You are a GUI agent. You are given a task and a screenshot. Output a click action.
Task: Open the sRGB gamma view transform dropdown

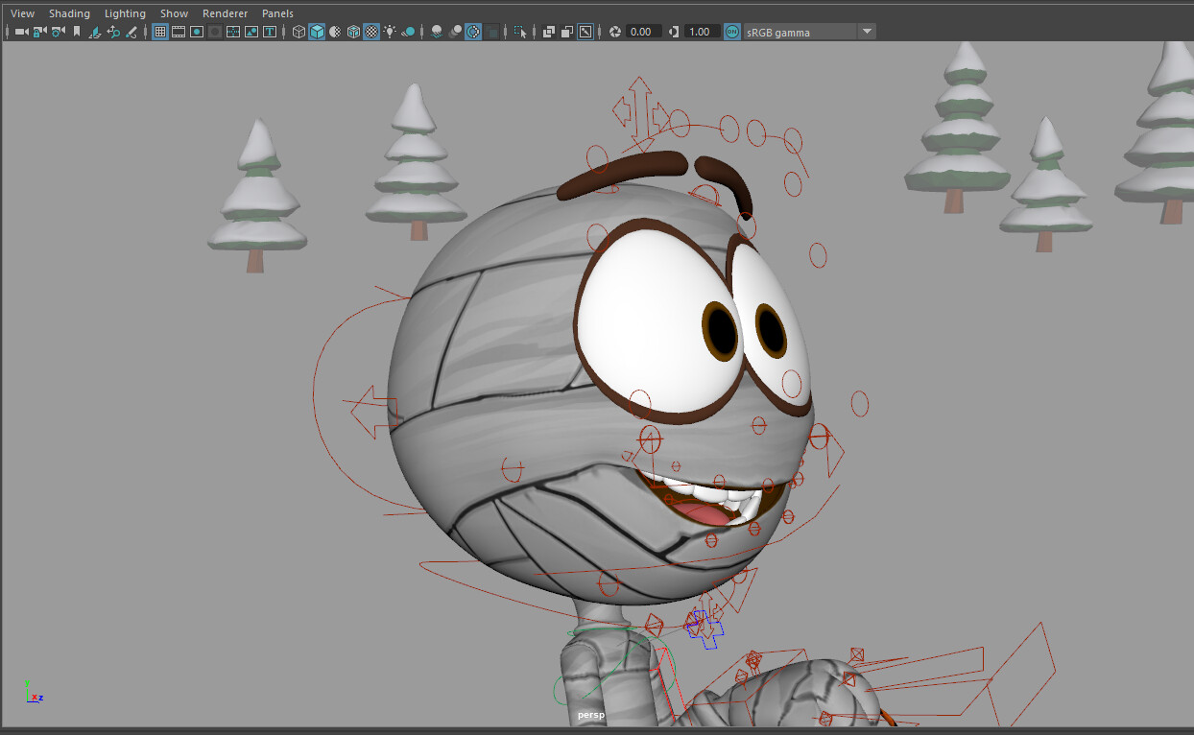coord(866,32)
